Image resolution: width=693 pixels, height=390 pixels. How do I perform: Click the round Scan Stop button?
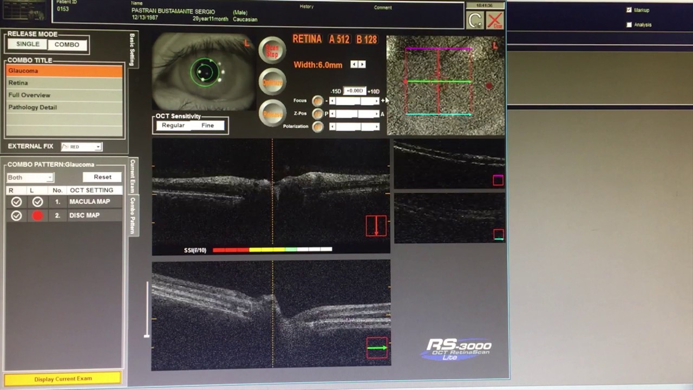tap(272, 51)
